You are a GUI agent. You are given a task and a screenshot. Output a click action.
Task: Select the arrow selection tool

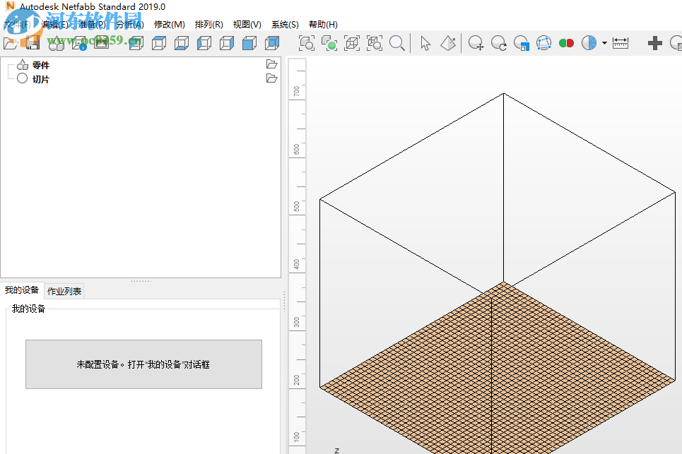425,43
